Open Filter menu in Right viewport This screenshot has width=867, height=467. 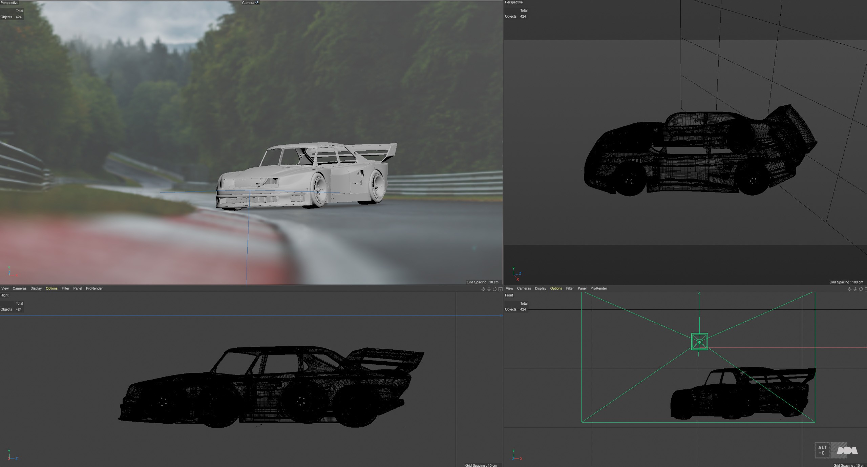(65, 288)
